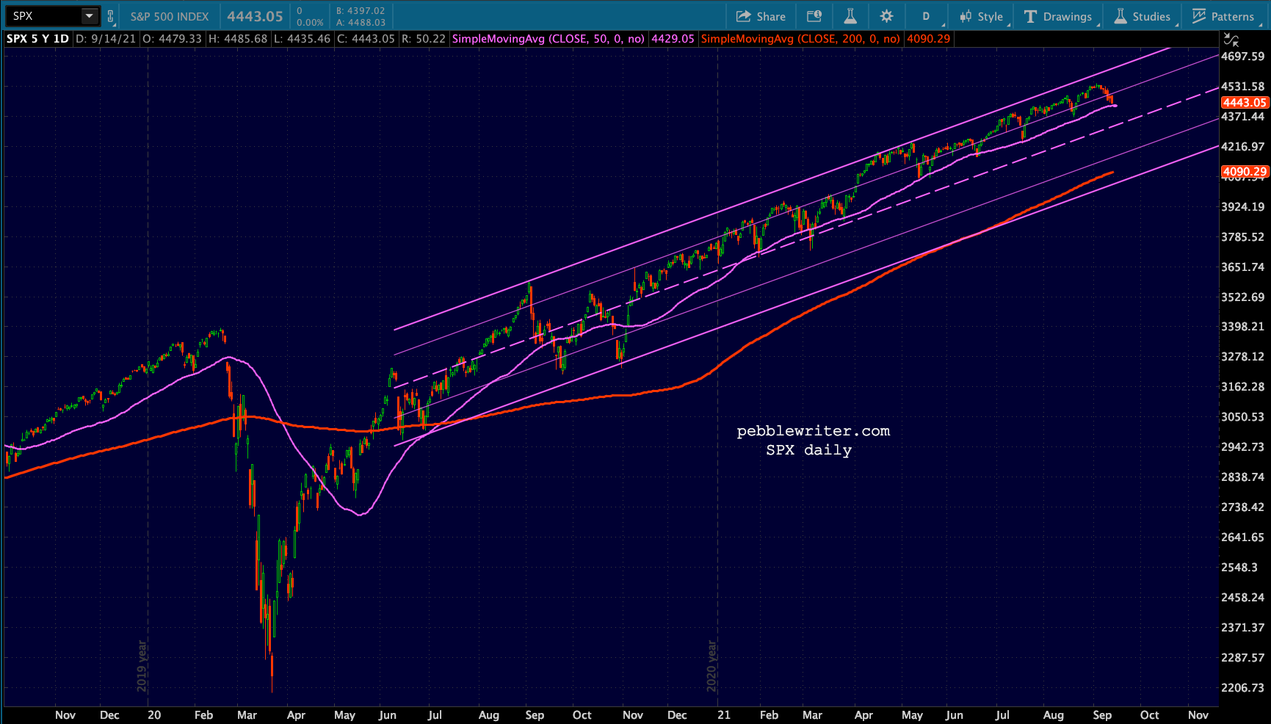Click the SPX 5 Y 1D chart label
This screenshot has height=724, width=1271.
[37, 39]
